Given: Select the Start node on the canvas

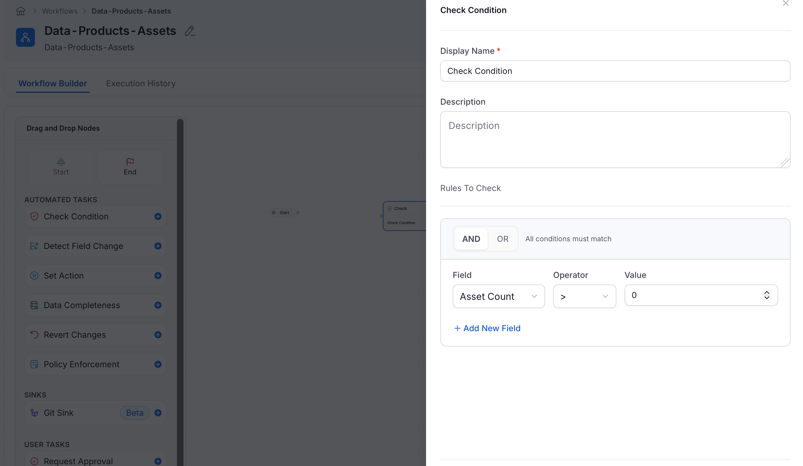Looking at the screenshot, I should (282, 213).
